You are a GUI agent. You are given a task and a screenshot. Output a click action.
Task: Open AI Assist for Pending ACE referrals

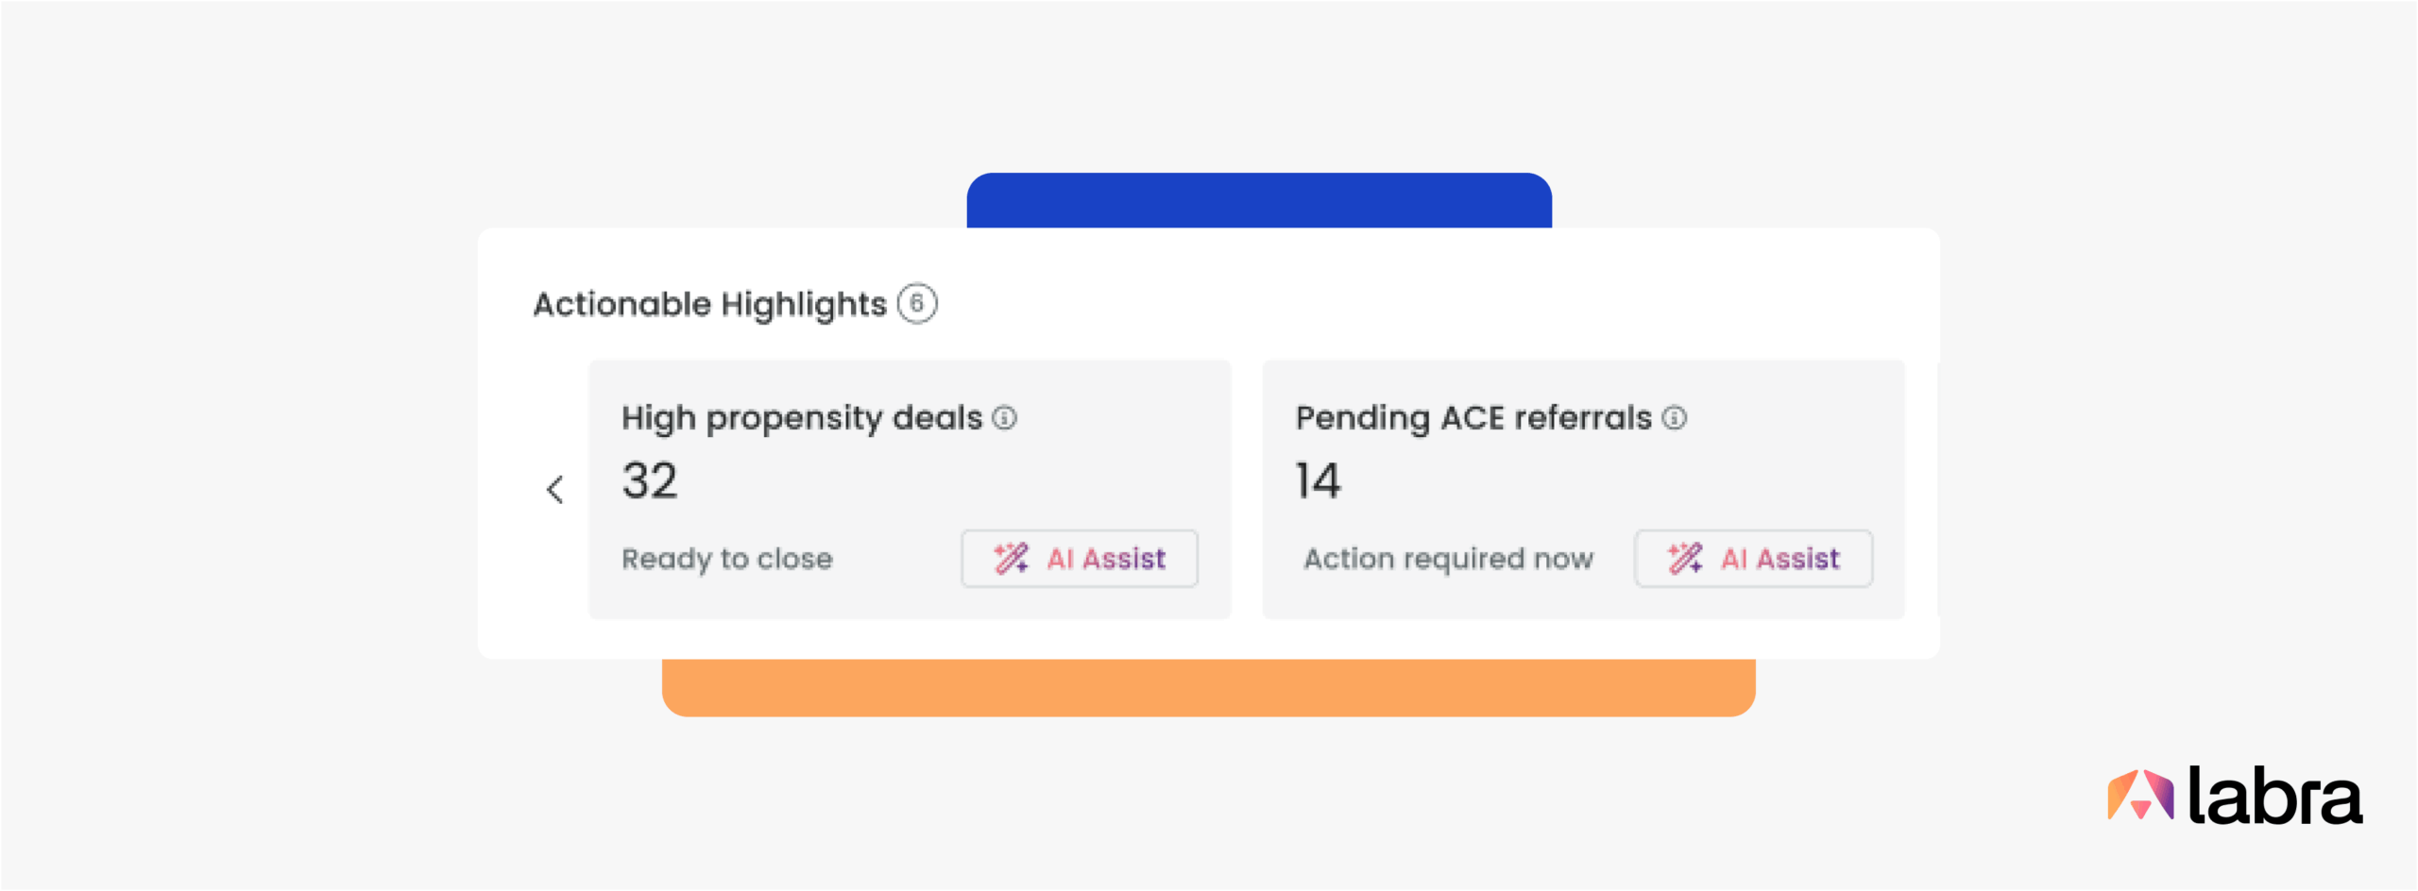pyautogui.click(x=1754, y=559)
